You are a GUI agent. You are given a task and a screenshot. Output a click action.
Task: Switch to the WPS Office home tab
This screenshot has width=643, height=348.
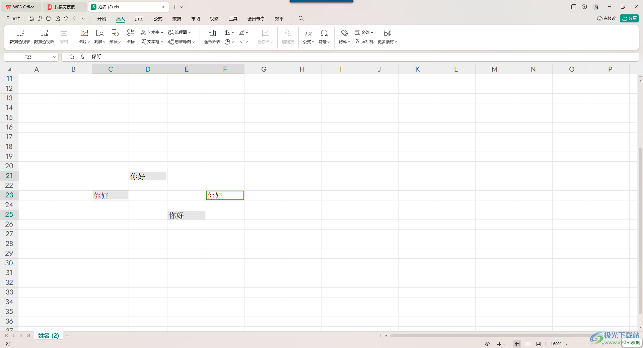pos(21,7)
